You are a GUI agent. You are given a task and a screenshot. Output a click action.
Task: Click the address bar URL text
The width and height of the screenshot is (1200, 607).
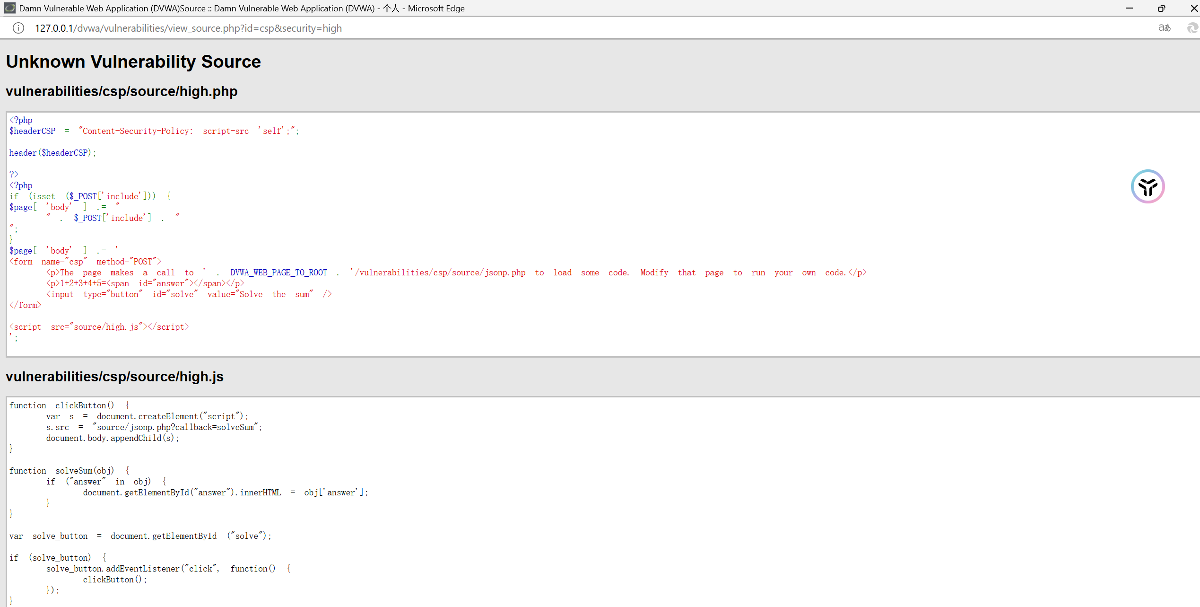[188, 28]
